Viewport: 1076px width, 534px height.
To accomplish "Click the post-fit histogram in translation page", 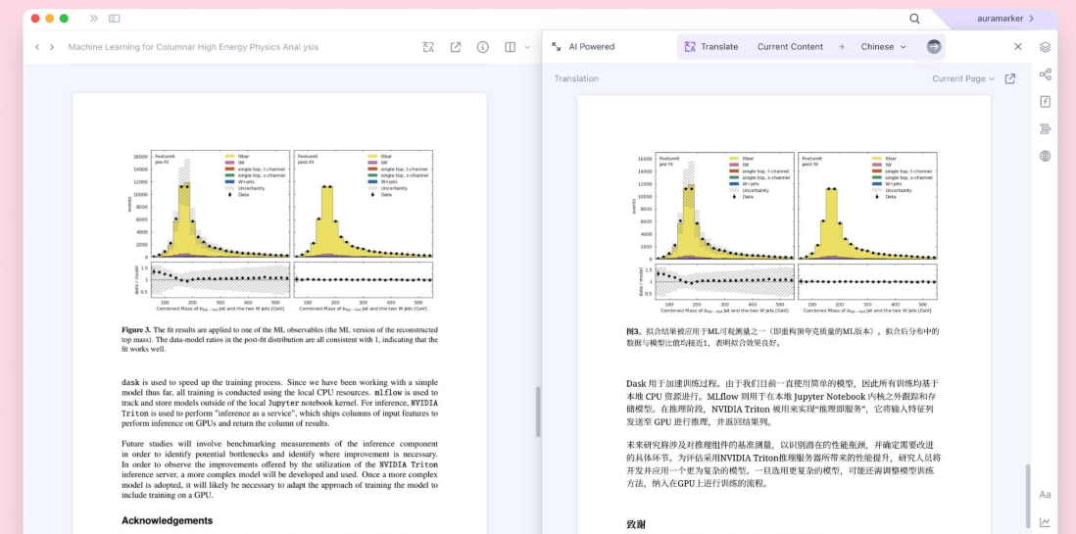I will [867, 205].
